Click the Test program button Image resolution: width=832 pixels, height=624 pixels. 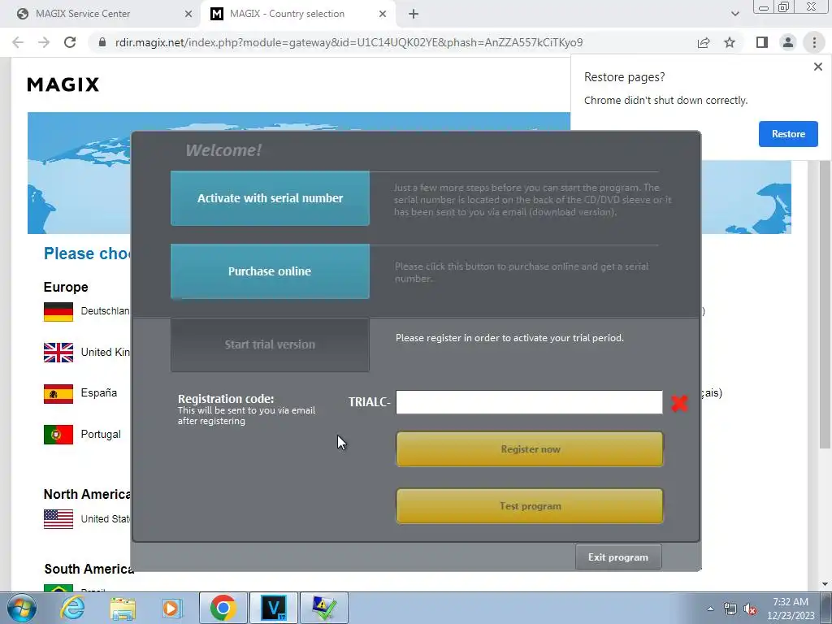(x=530, y=505)
